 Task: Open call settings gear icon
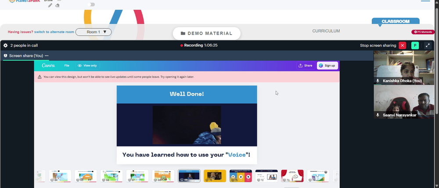tap(5, 45)
